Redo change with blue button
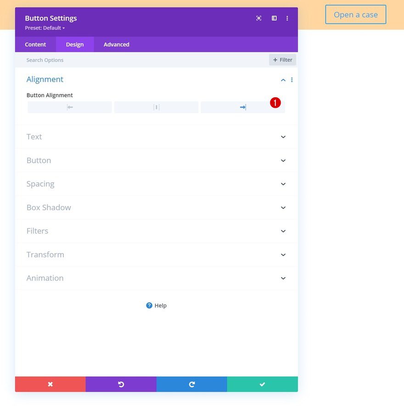The width and height of the screenshot is (404, 406). [x=192, y=384]
